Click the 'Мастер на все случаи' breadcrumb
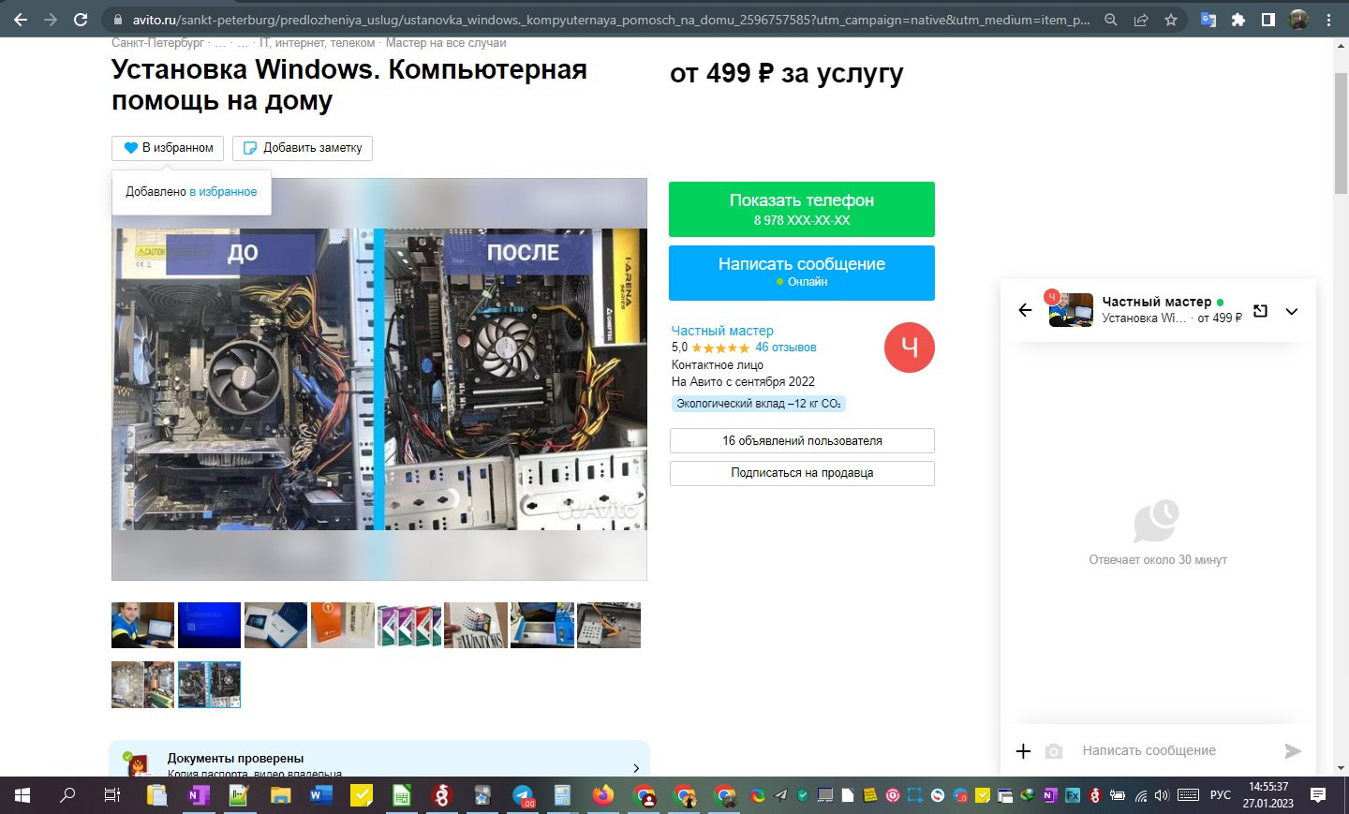 [446, 43]
